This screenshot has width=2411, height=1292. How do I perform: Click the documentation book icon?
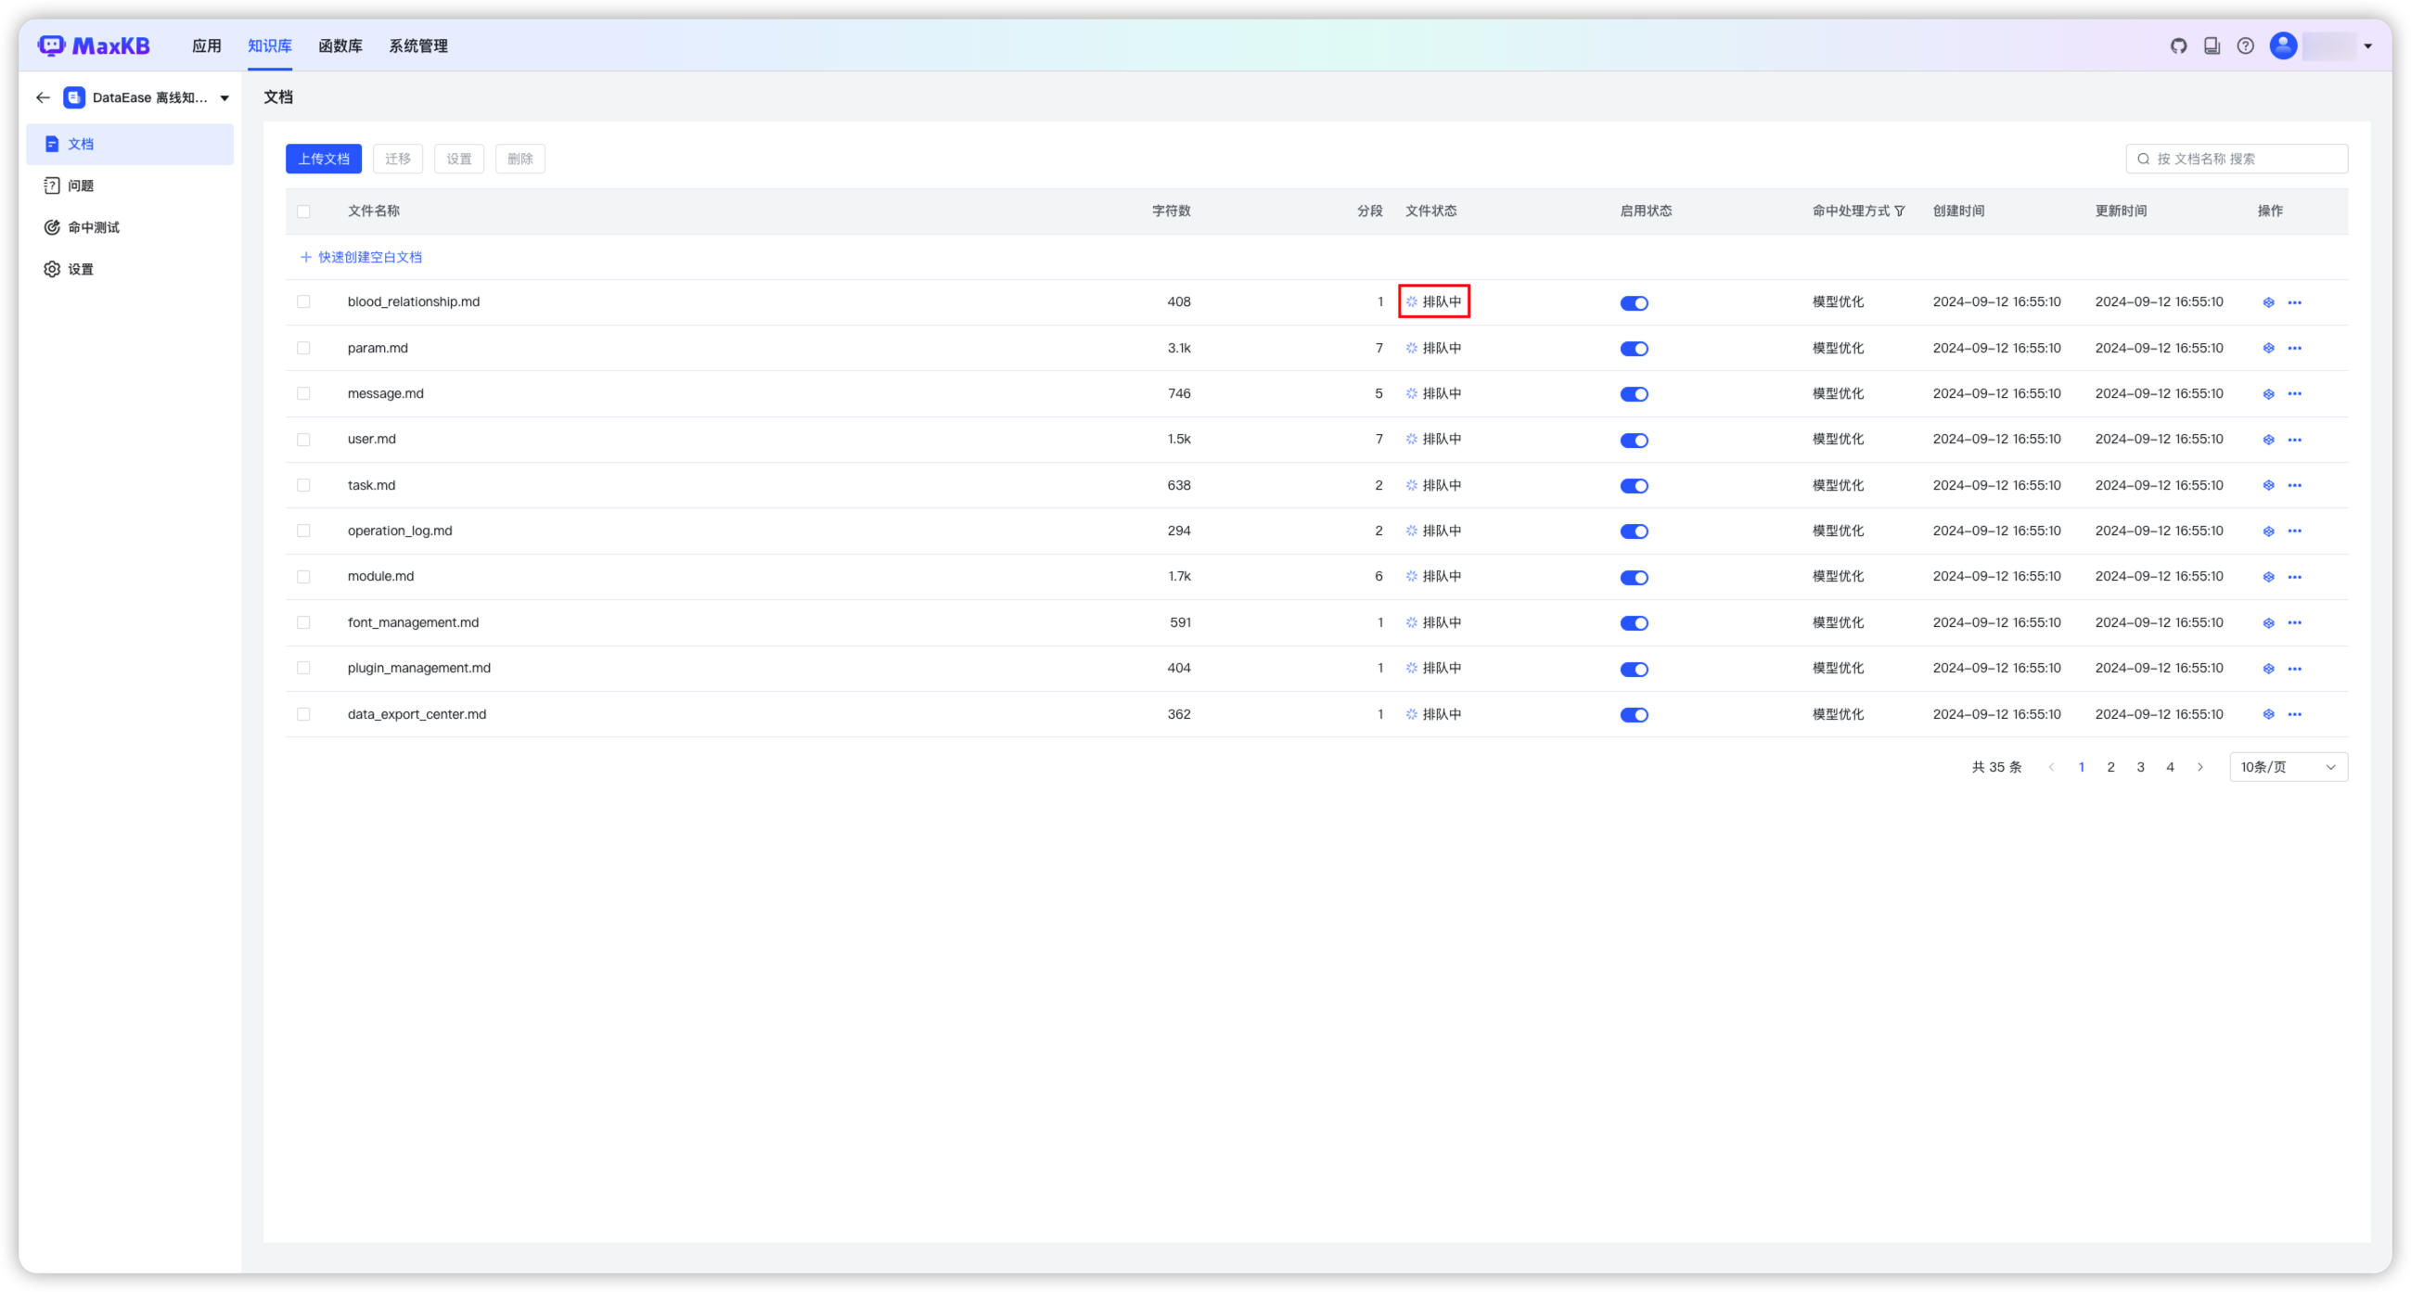click(2212, 45)
